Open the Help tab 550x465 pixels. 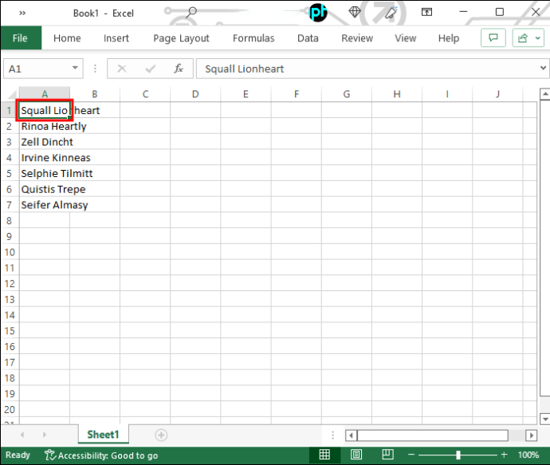click(449, 38)
